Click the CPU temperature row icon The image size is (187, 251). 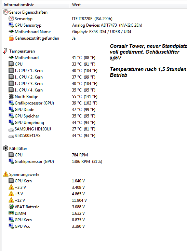[11, 64]
